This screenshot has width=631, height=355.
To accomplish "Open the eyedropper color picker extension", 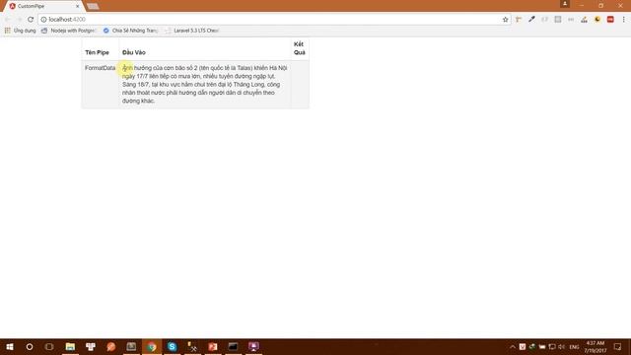I will (x=531, y=20).
